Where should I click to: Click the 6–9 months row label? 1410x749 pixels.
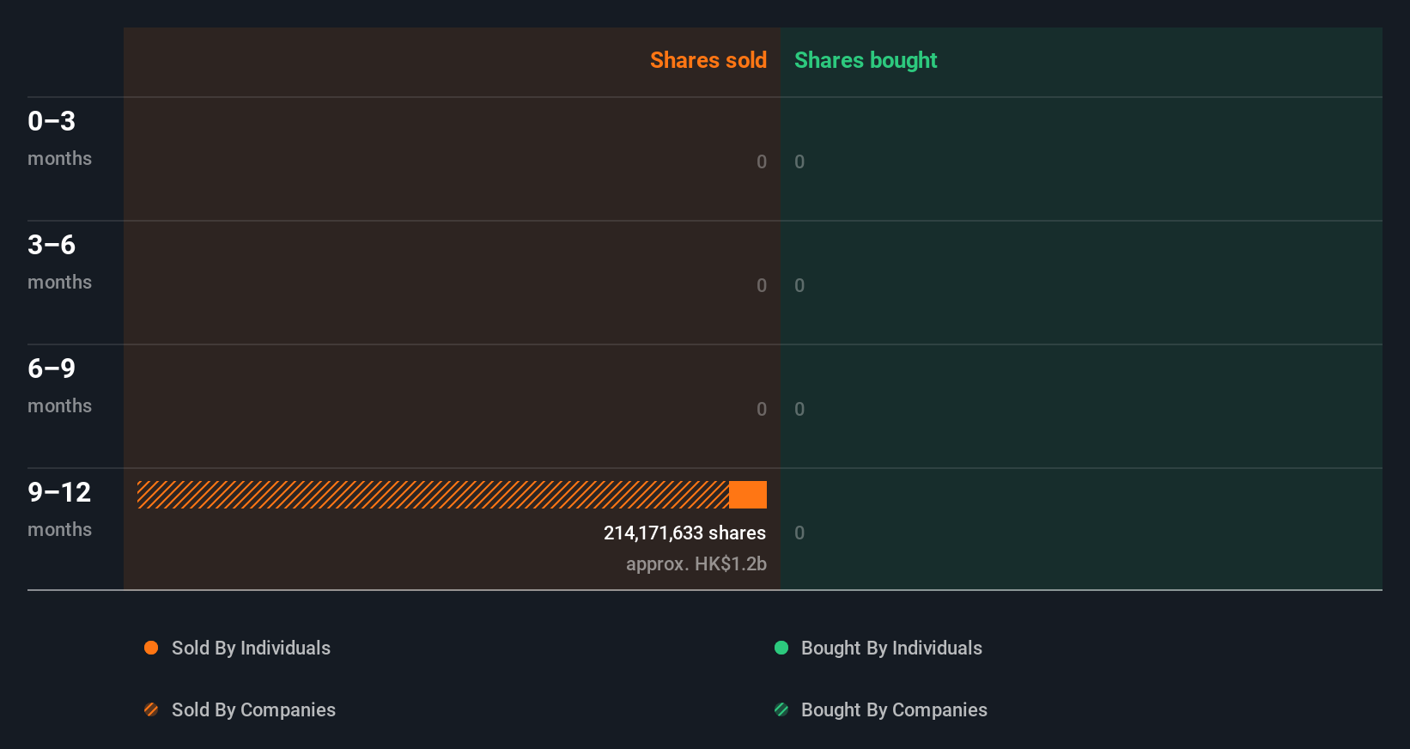(59, 386)
